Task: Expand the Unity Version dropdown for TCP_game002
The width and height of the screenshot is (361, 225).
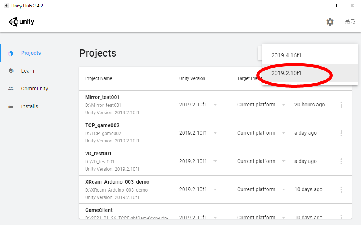Action: (215, 133)
